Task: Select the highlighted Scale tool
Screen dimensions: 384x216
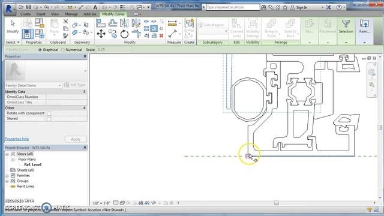Action: coord(154,29)
